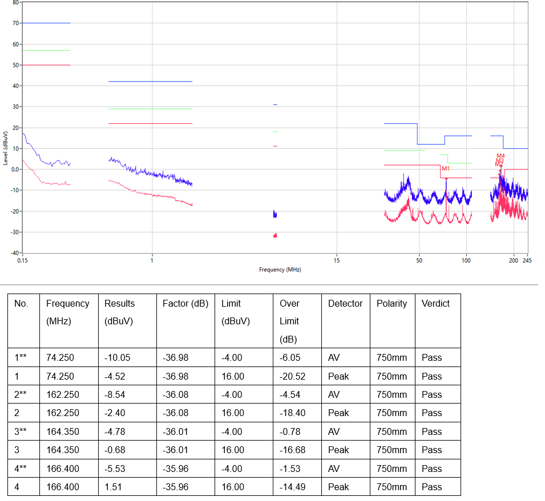Click the over limit value -18.40

[293, 413]
